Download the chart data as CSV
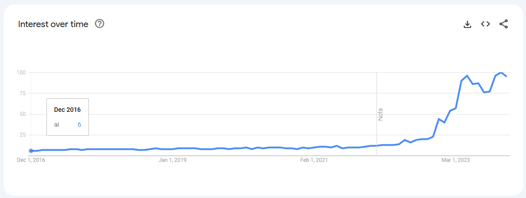This screenshot has width=526, height=198. [x=467, y=24]
